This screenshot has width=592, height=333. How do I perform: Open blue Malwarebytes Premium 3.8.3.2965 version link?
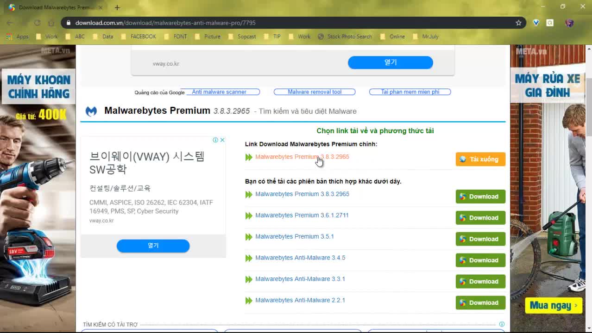click(x=302, y=194)
